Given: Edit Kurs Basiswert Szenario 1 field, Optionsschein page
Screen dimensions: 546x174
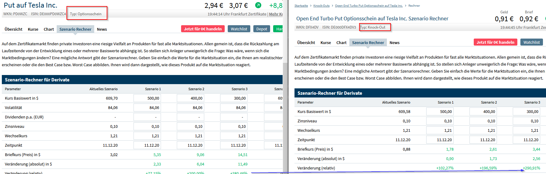Looking at the screenshot, I should tap(147, 98).
